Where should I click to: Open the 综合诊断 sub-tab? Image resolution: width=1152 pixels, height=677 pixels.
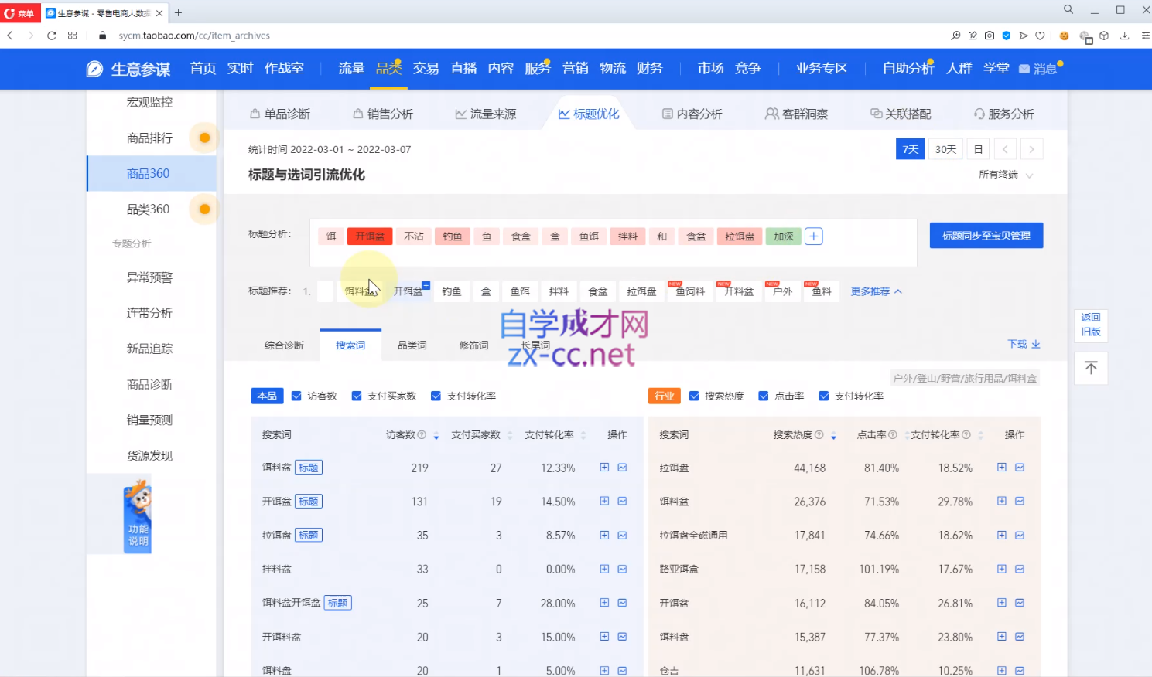(284, 345)
